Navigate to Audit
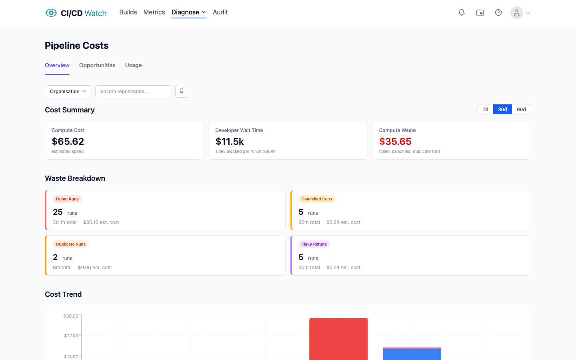Viewport: 576px width, 360px height. click(220, 12)
